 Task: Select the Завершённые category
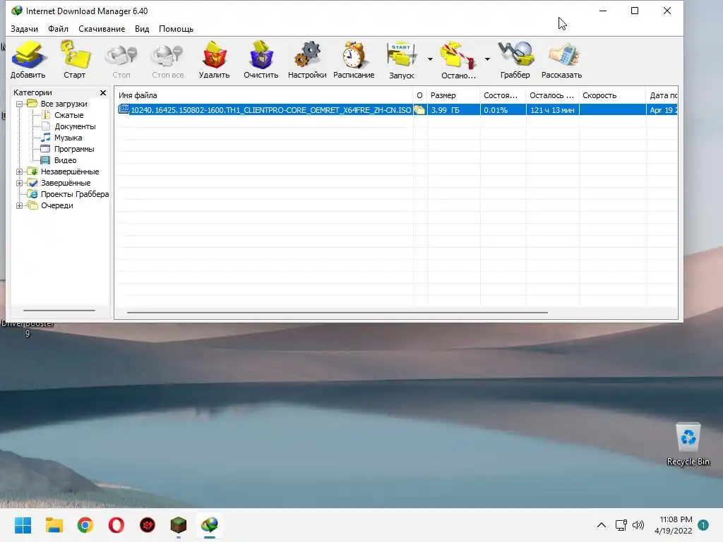coord(66,183)
